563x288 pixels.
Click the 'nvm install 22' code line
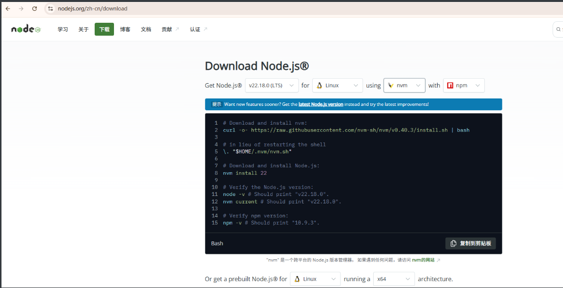pyautogui.click(x=245, y=173)
